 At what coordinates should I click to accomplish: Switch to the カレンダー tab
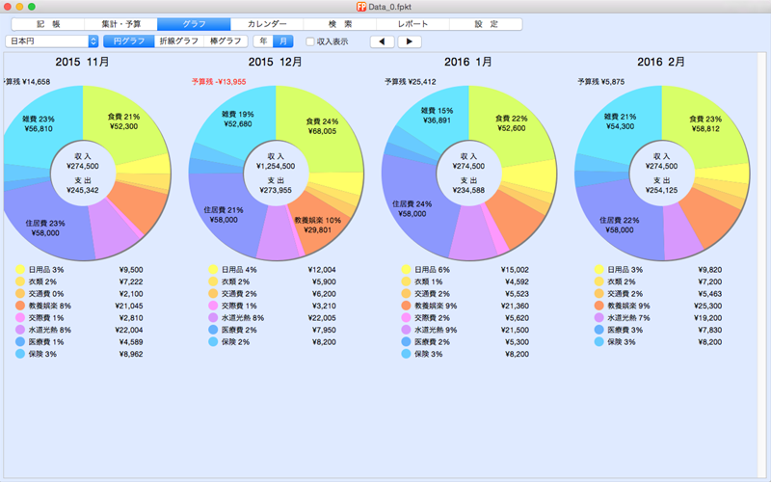click(266, 23)
